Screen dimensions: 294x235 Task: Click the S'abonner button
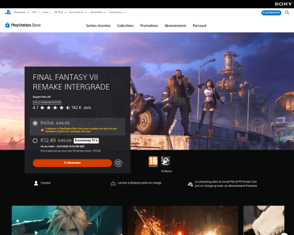(x=72, y=163)
